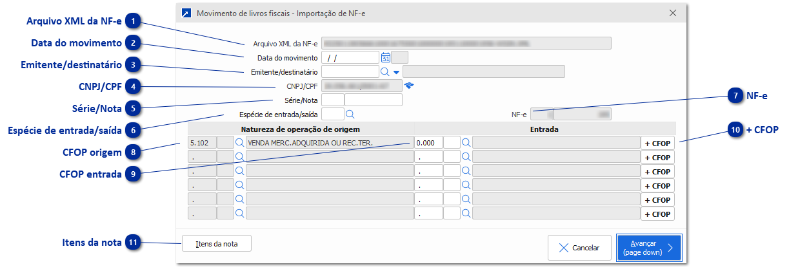Search Emitente/destinatário with magnifier icon
789x269 pixels.
click(385, 71)
